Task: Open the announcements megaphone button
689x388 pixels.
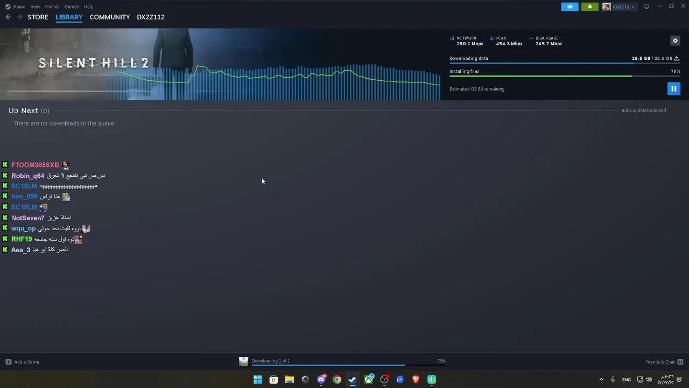Action: tap(570, 6)
